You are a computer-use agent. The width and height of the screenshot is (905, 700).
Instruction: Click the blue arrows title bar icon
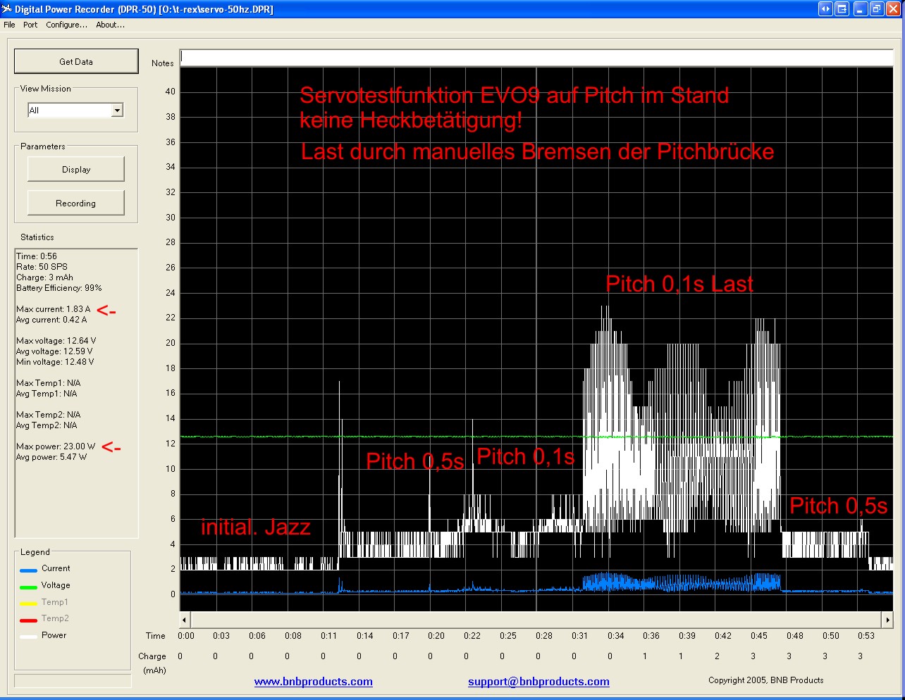click(x=825, y=9)
